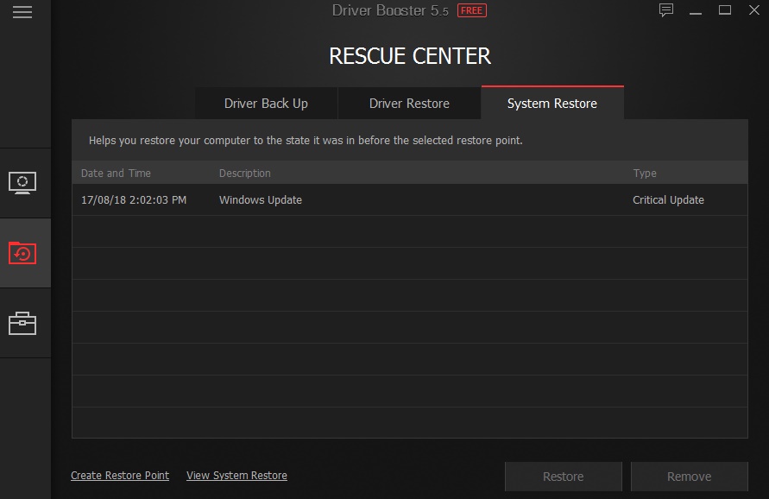Sort by Description column header
769x499 pixels.
(245, 174)
